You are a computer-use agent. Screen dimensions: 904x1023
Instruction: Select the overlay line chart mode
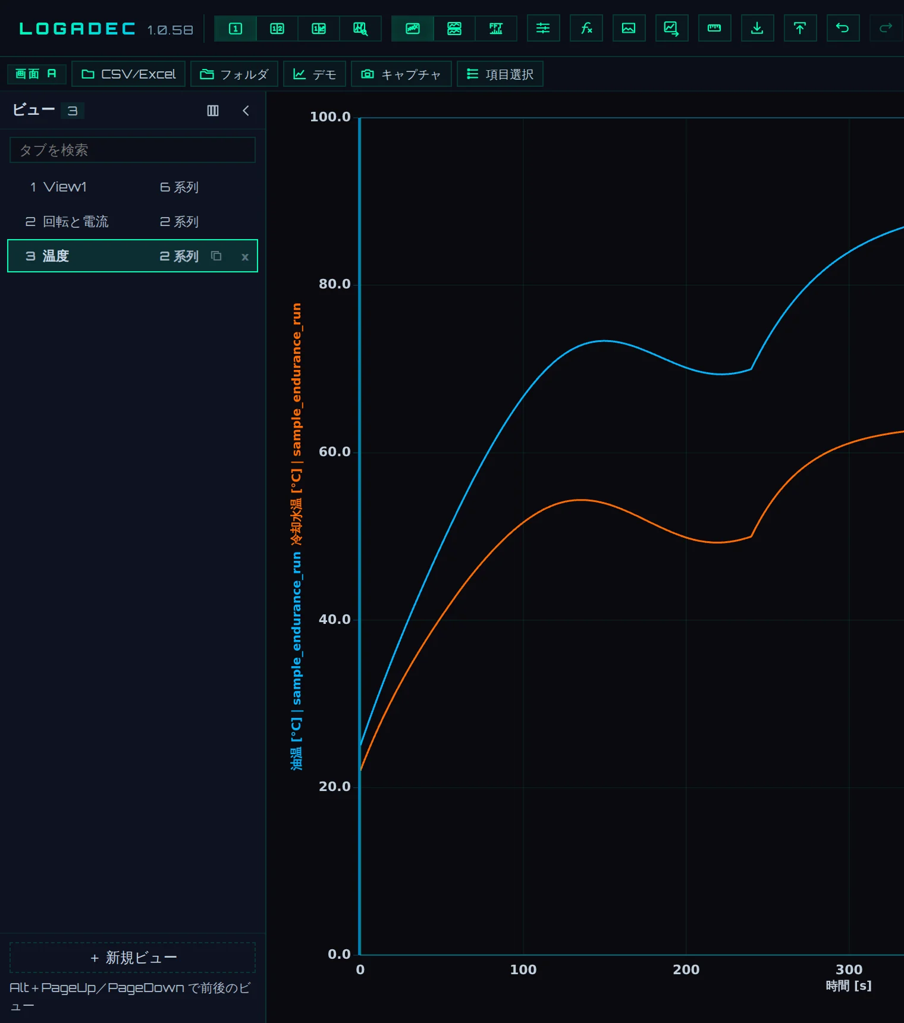click(x=413, y=29)
